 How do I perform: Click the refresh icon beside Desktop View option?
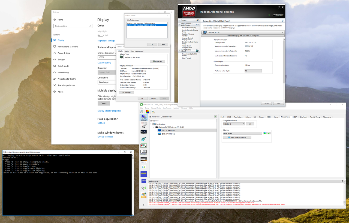pyautogui.click(x=215, y=117)
